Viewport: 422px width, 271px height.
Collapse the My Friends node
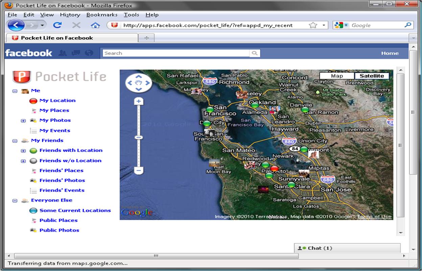(15, 141)
